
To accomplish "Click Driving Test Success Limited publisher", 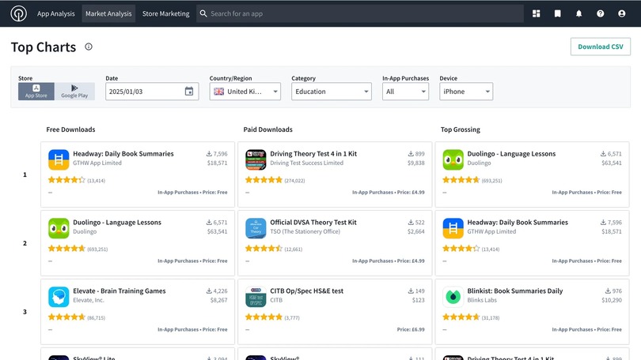I will click(306, 163).
